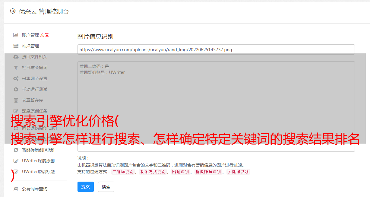Open 栏目与关键词 in the sidebar
The width and height of the screenshot is (370, 197).
[35, 68]
